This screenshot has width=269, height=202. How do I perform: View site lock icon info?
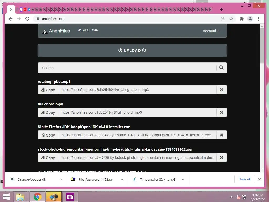38,19
